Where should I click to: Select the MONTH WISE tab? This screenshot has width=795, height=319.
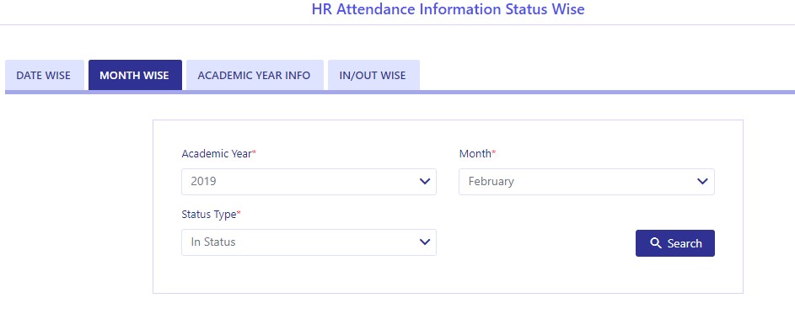pos(135,75)
